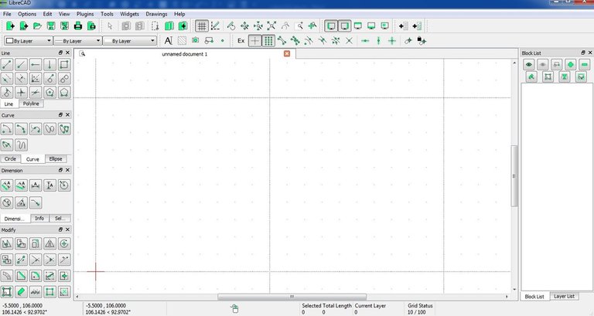Open the Help menu

[179, 14]
